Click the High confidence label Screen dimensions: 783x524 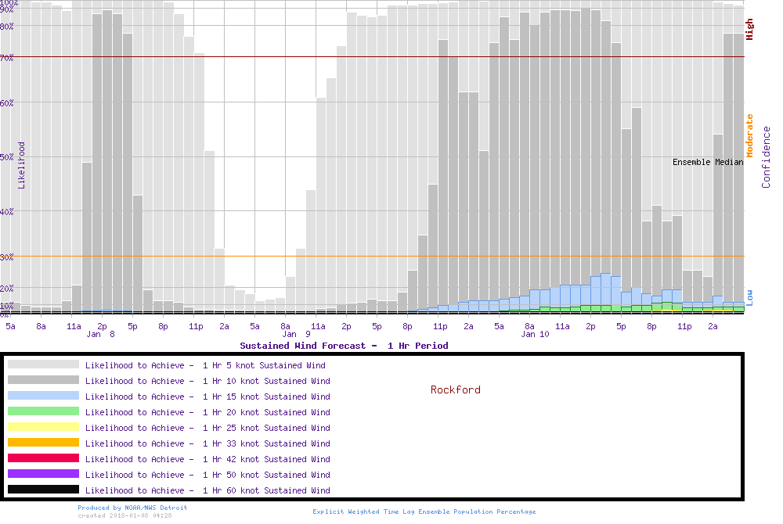749,30
